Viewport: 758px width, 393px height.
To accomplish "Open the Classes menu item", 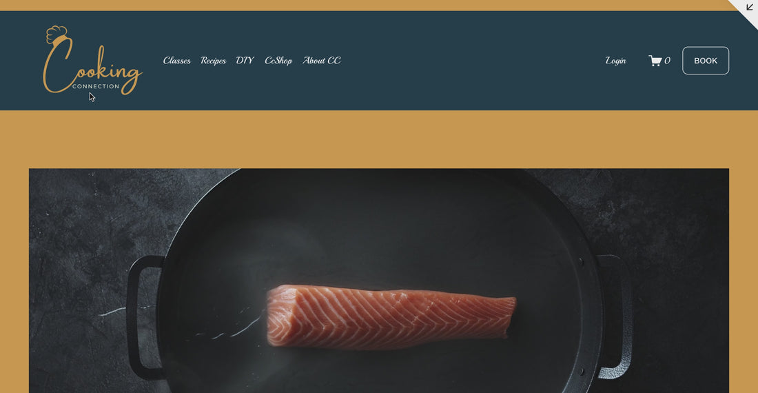I will (x=176, y=61).
